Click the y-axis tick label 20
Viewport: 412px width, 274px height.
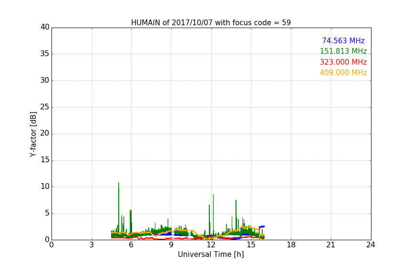45,133
